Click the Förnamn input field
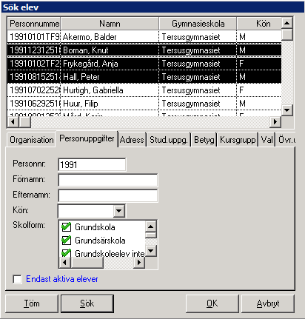The height and width of the screenshot is (319, 305). click(108, 180)
